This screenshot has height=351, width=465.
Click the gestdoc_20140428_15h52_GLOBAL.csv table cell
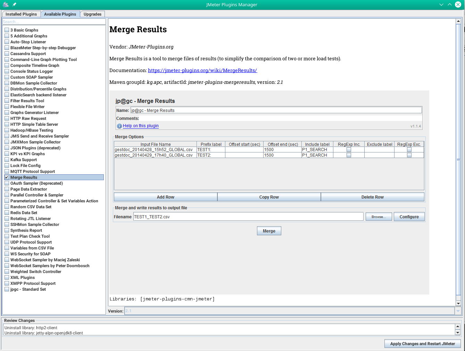155,150
